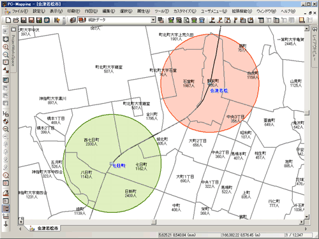The height and width of the screenshot is (239, 319).
Task: Click the 七日町 station label on map
Action: pos(119,166)
